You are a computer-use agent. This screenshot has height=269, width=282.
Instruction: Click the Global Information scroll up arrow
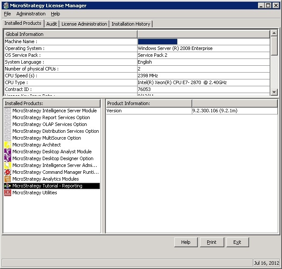pos(274,33)
